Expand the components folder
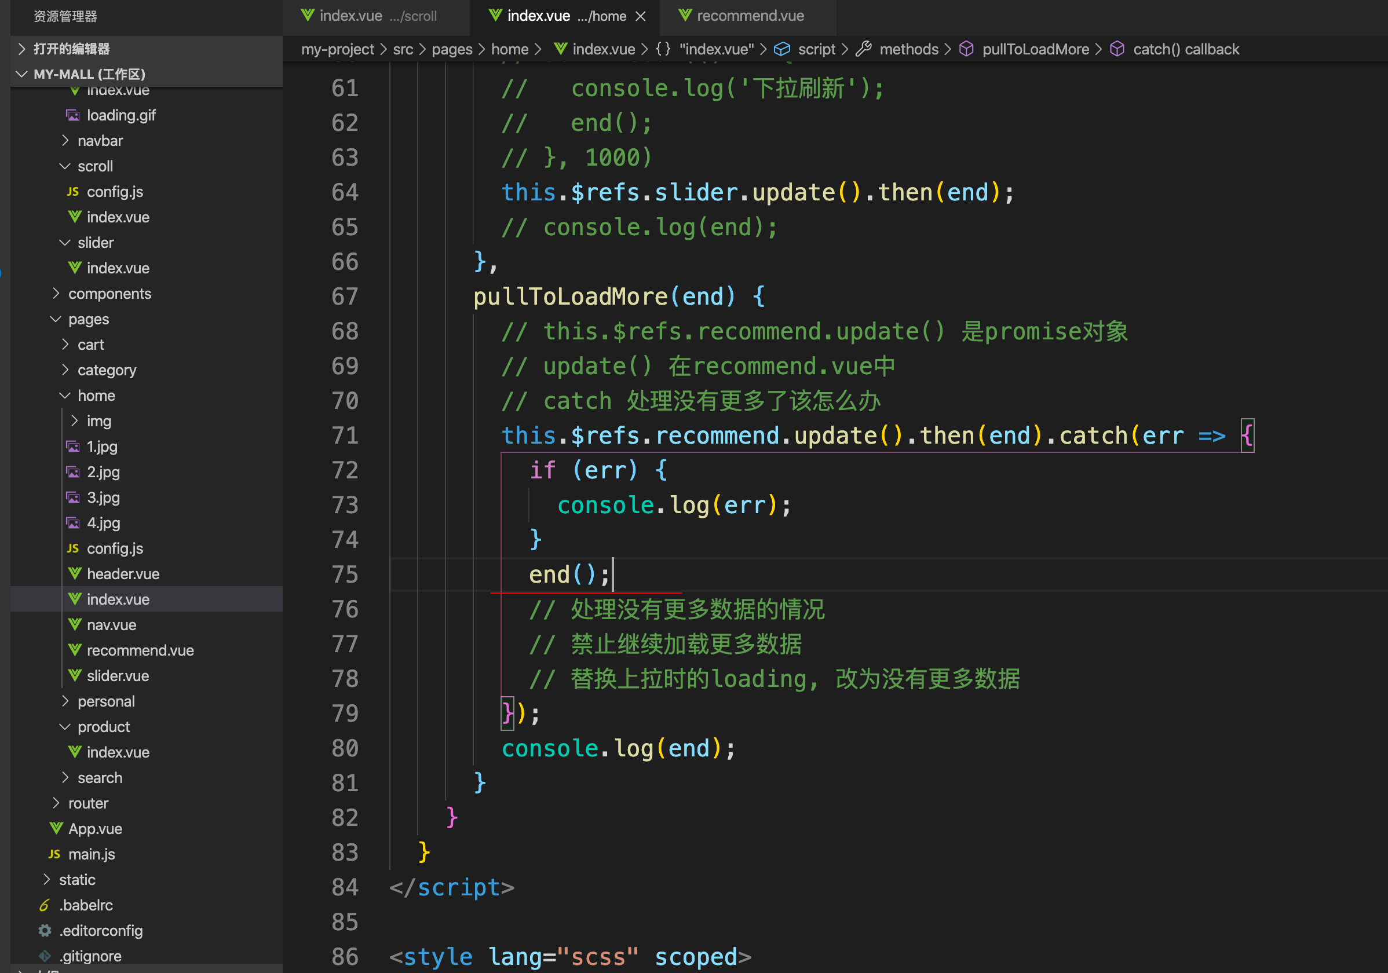1388x973 pixels. 56,293
